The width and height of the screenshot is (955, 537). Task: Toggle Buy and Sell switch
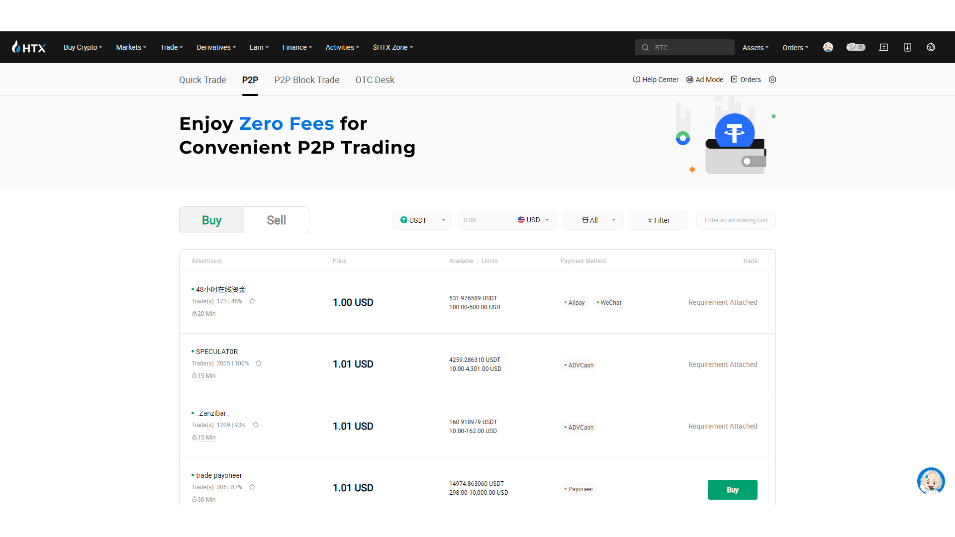(x=276, y=220)
